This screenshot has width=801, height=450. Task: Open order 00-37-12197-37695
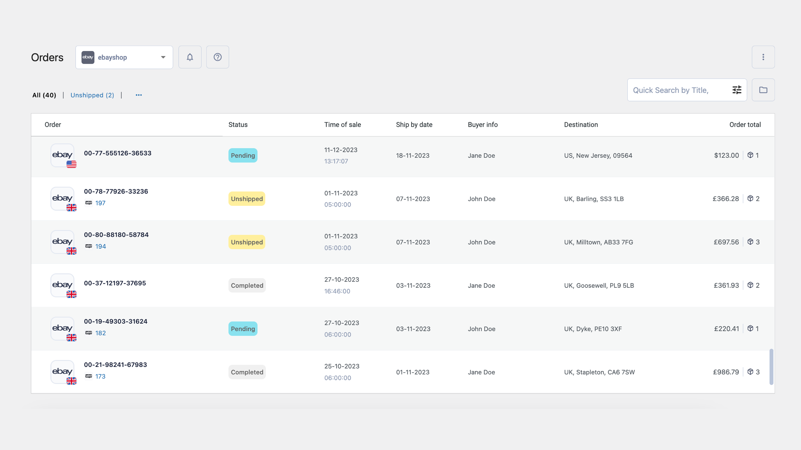point(115,283)
